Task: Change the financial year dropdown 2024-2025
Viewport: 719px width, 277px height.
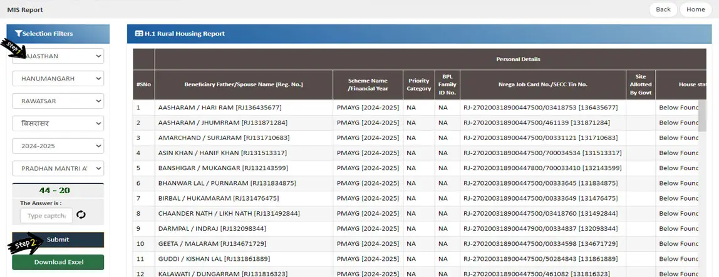Action: click(x=58, y=146)
